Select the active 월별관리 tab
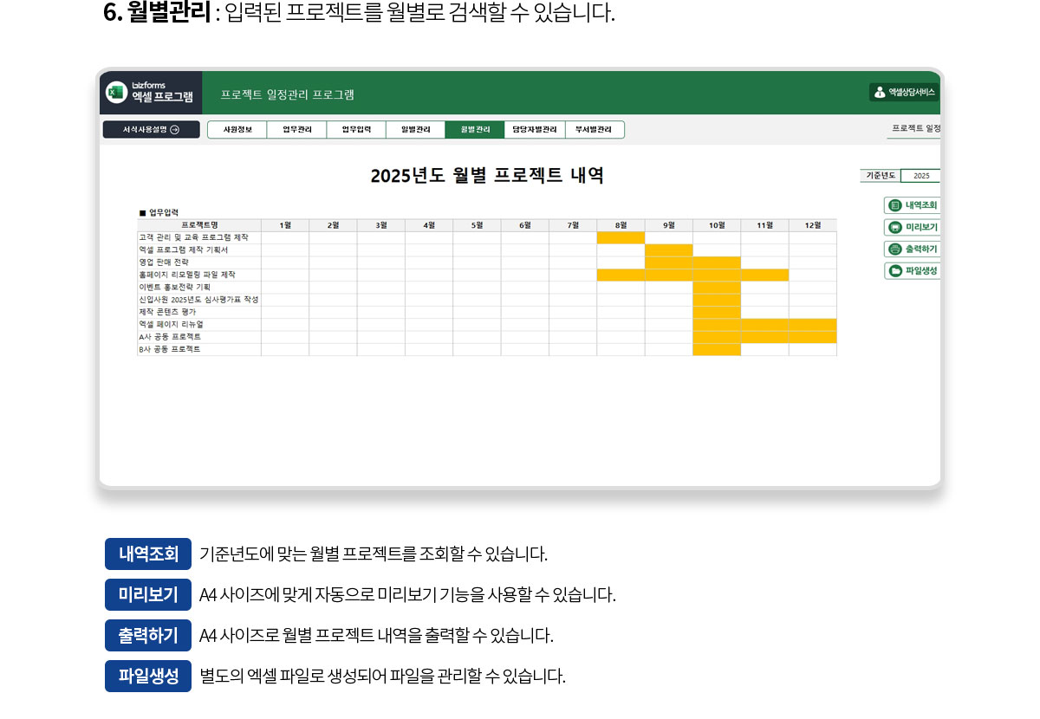The image size is (1040, 719). [x=475, y=130]
